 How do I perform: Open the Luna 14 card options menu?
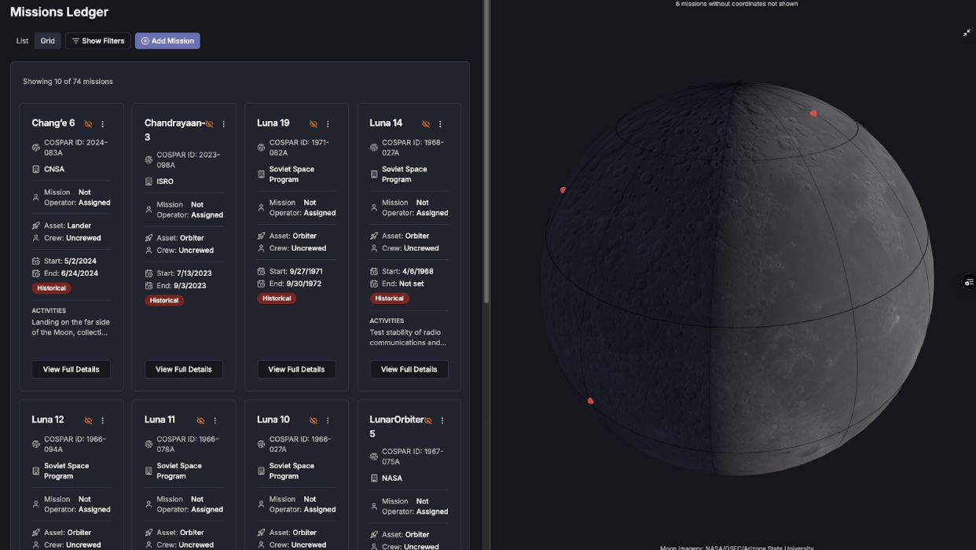coord(440,124)
